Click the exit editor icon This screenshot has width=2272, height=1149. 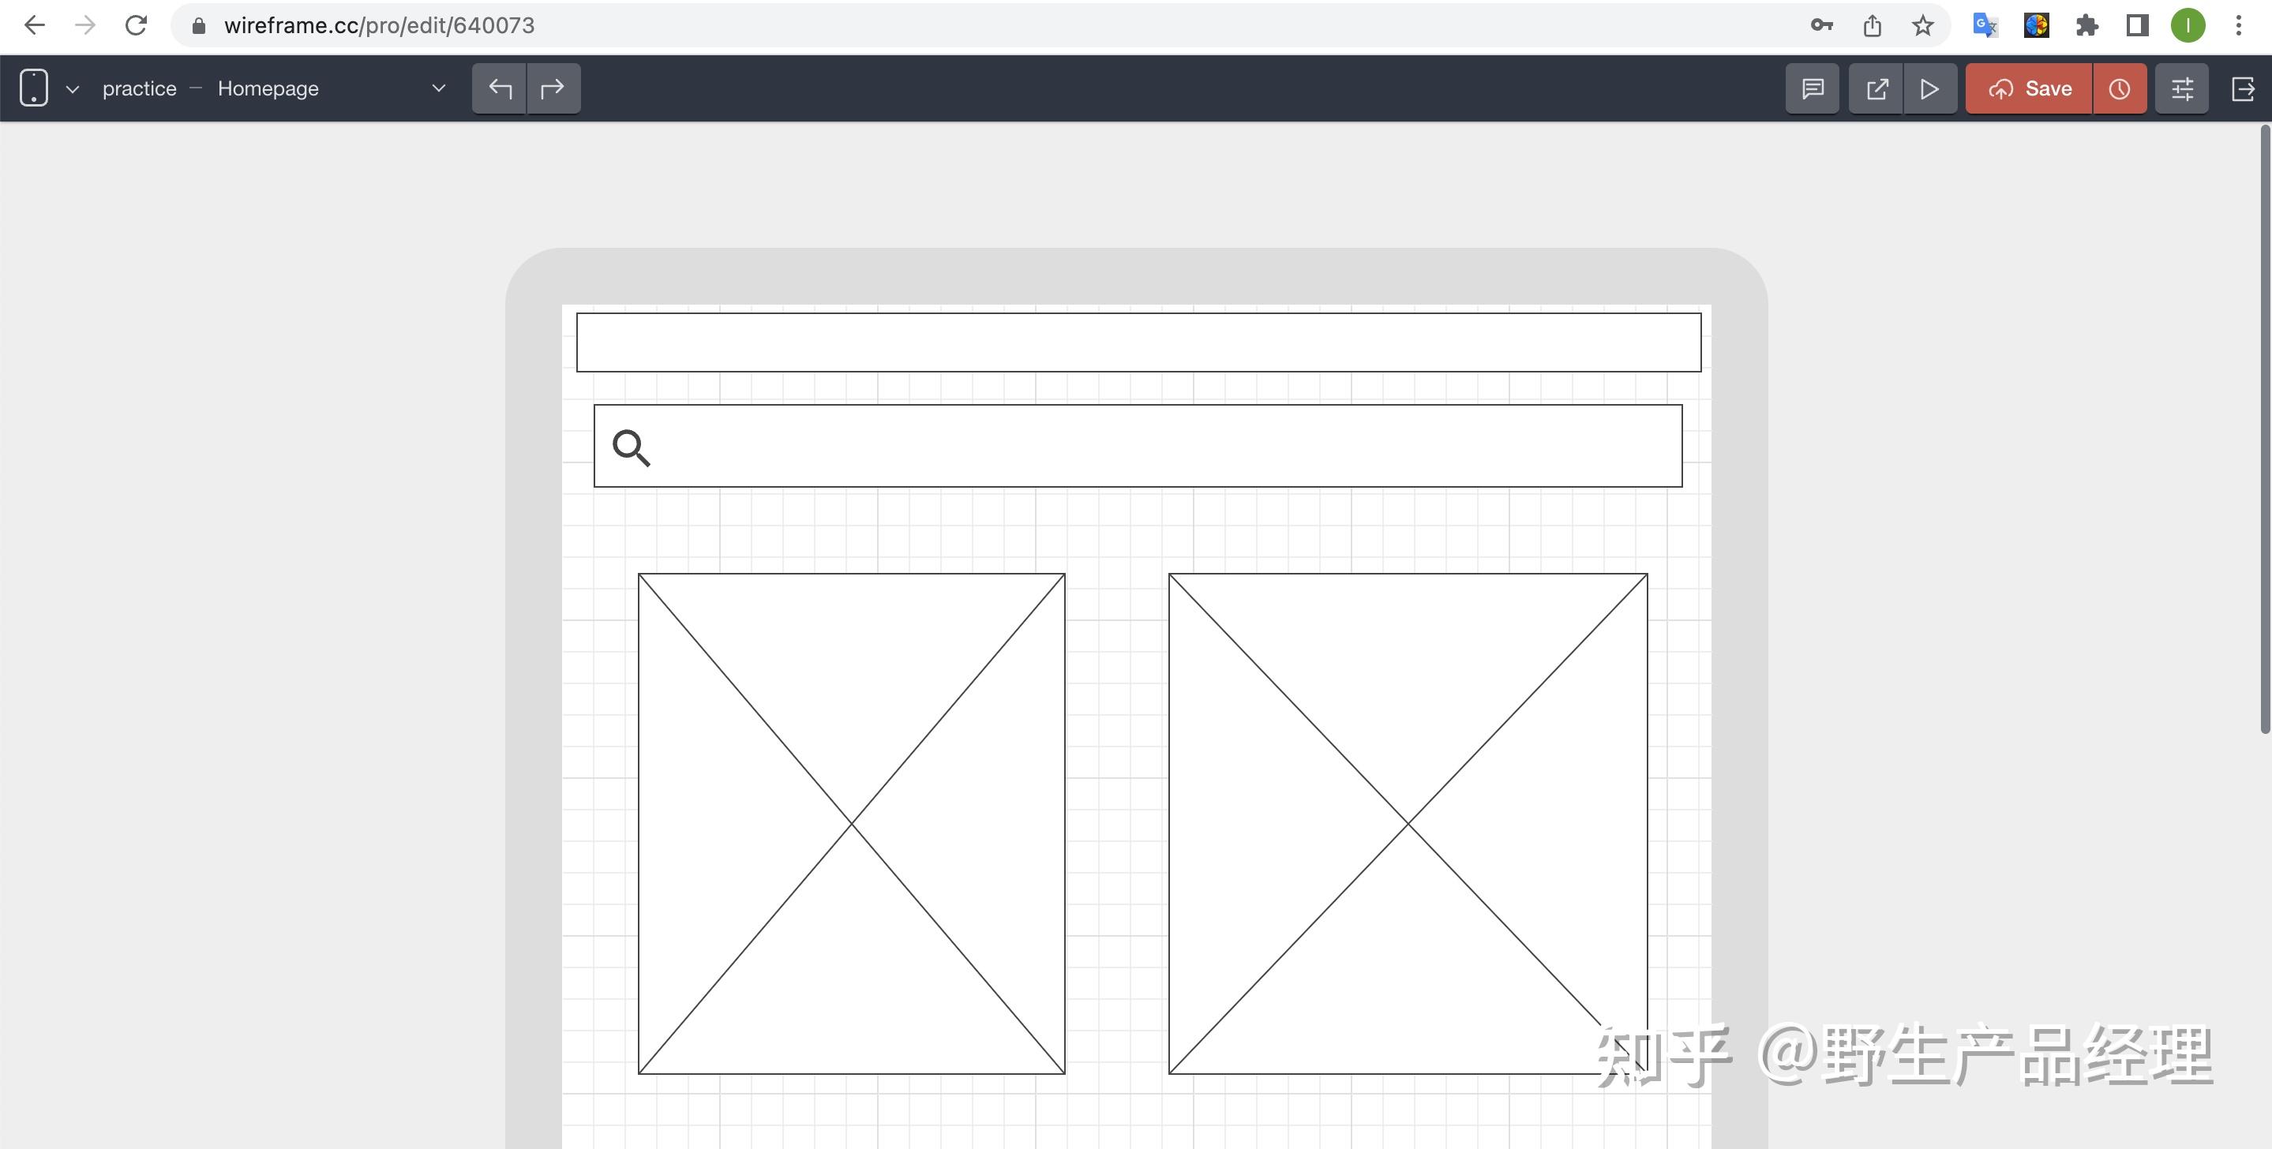click(x=2243, y=88)
